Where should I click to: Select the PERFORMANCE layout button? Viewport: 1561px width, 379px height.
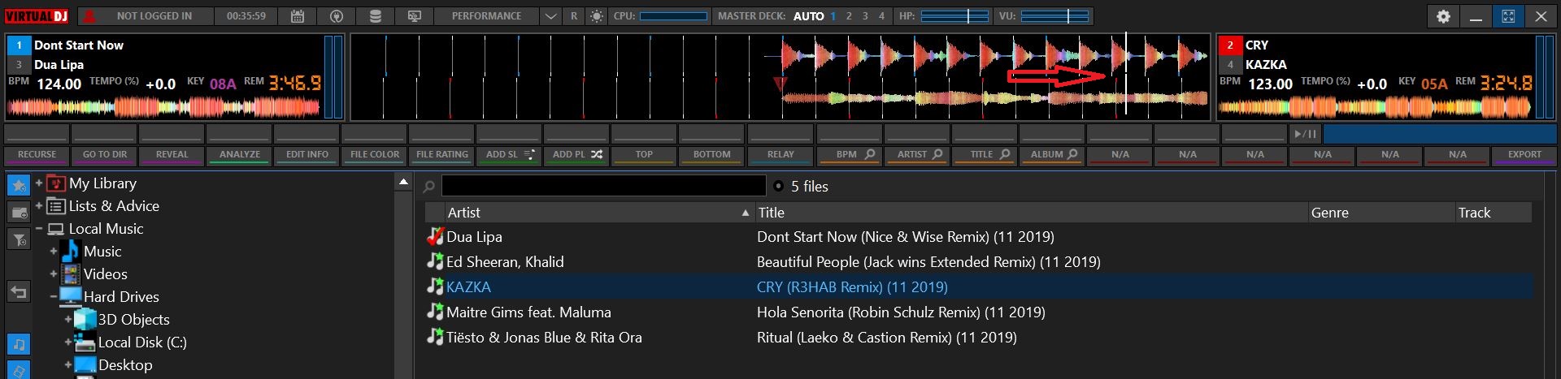[x=486, y=16]
